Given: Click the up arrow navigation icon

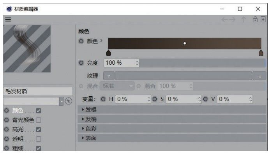Looking at the screenshot, I should pos(244,19).
